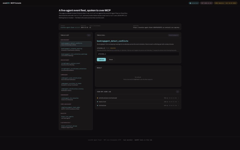Click the Reset button

(x=111, y=60)
